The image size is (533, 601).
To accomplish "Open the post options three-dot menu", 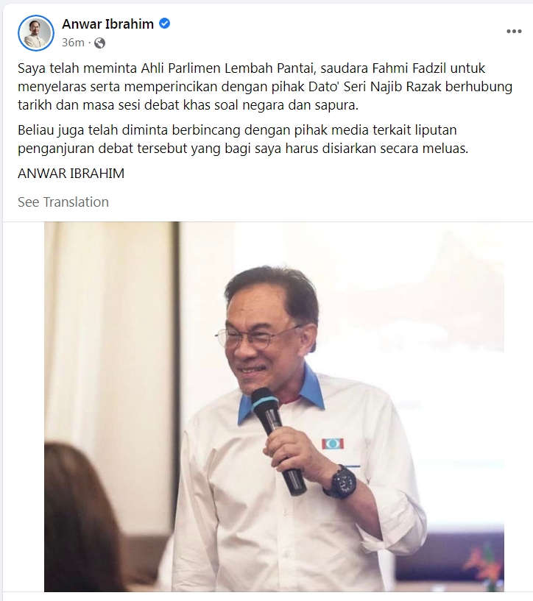I will click(514, 32).
